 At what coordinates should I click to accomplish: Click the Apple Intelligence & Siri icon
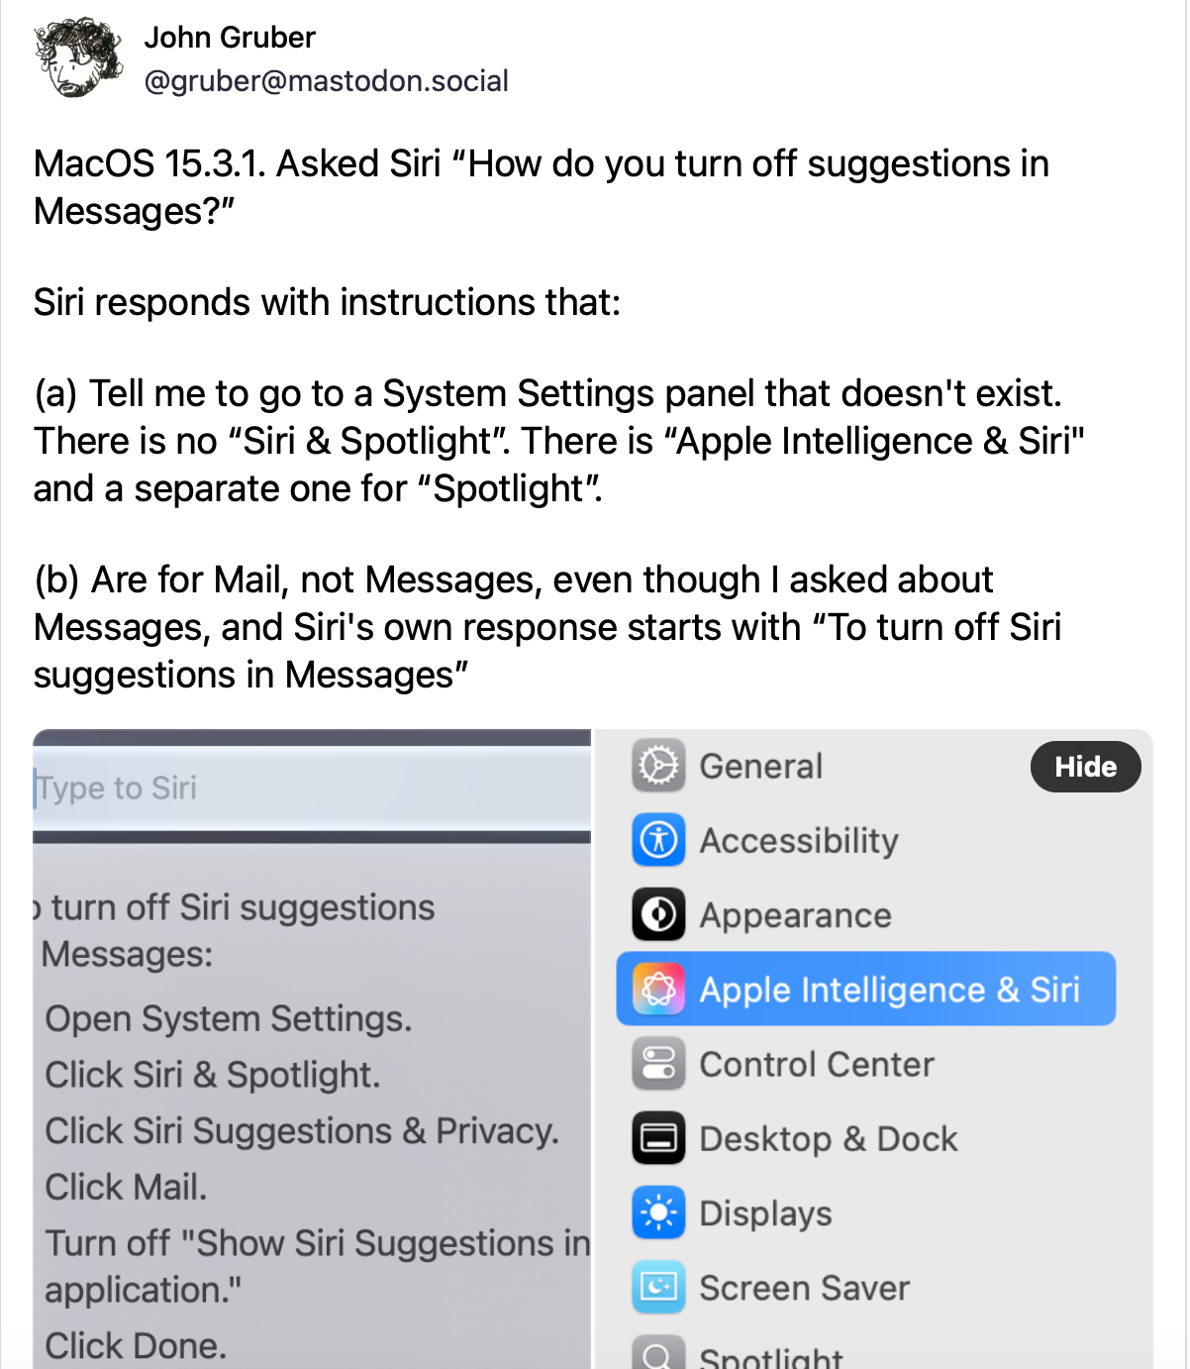[658, 989]
